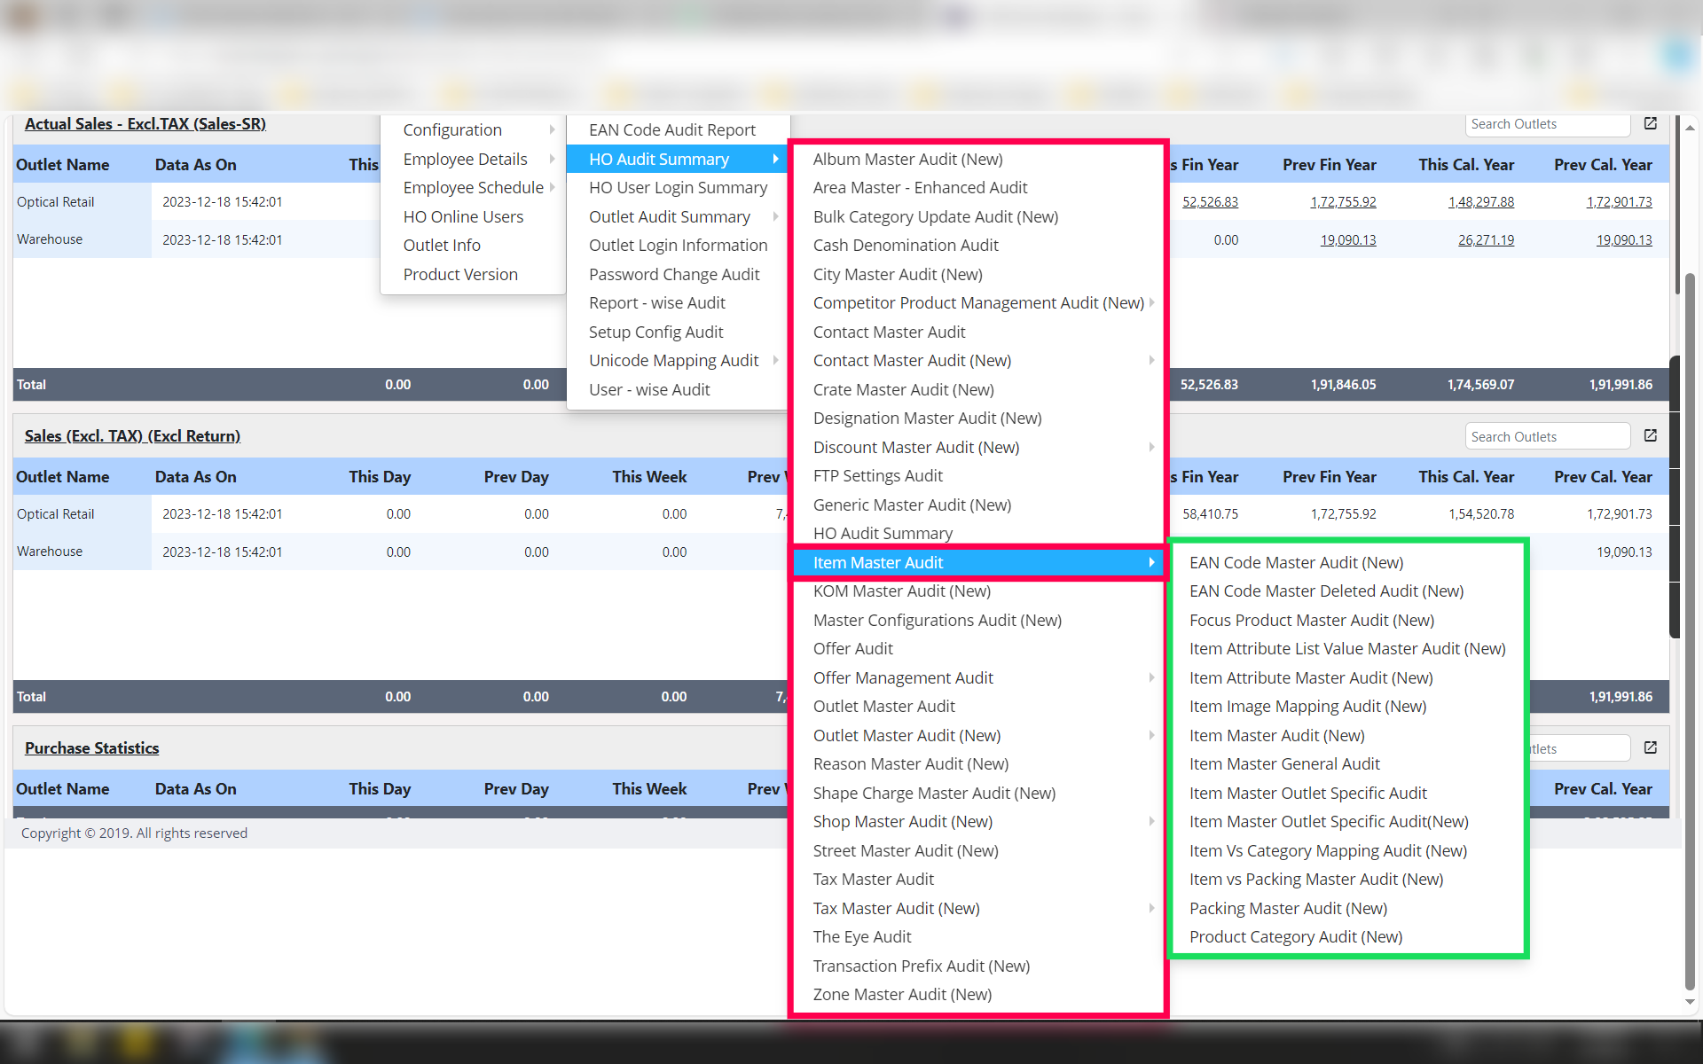Expand Offer Management Audit submenu
The height and width of the screenshot is (1064, 1703).
pyautogui.click(x=1151, y=678)
